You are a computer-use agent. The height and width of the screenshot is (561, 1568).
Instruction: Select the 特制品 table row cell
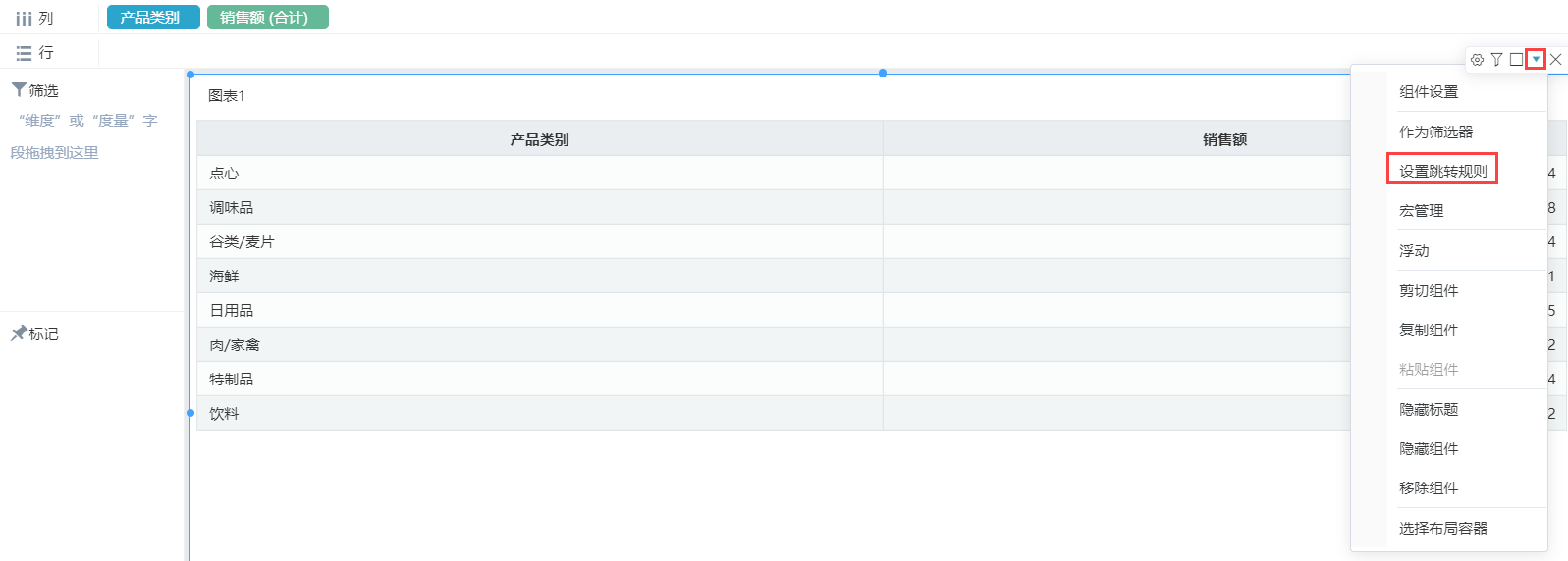coord(539,380)
